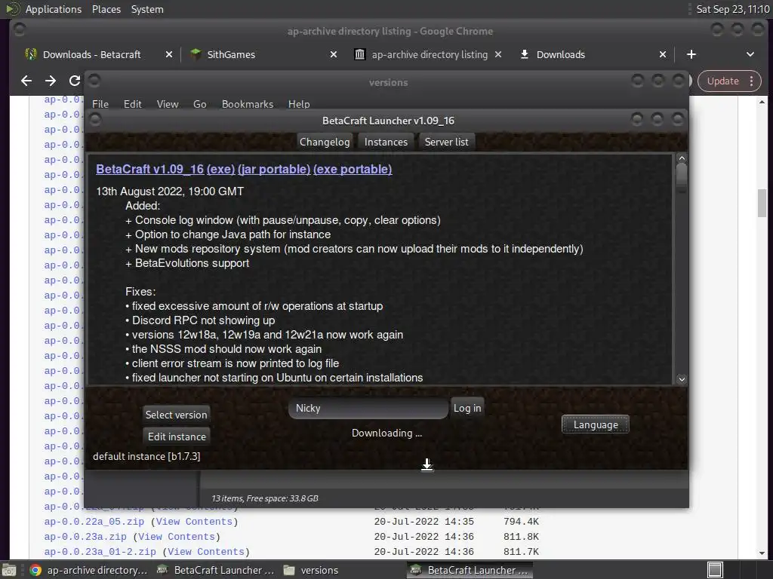Open ap-0.0.23a.zip link
This screenshot has width=773, height=579.
[x=85, y=537]
